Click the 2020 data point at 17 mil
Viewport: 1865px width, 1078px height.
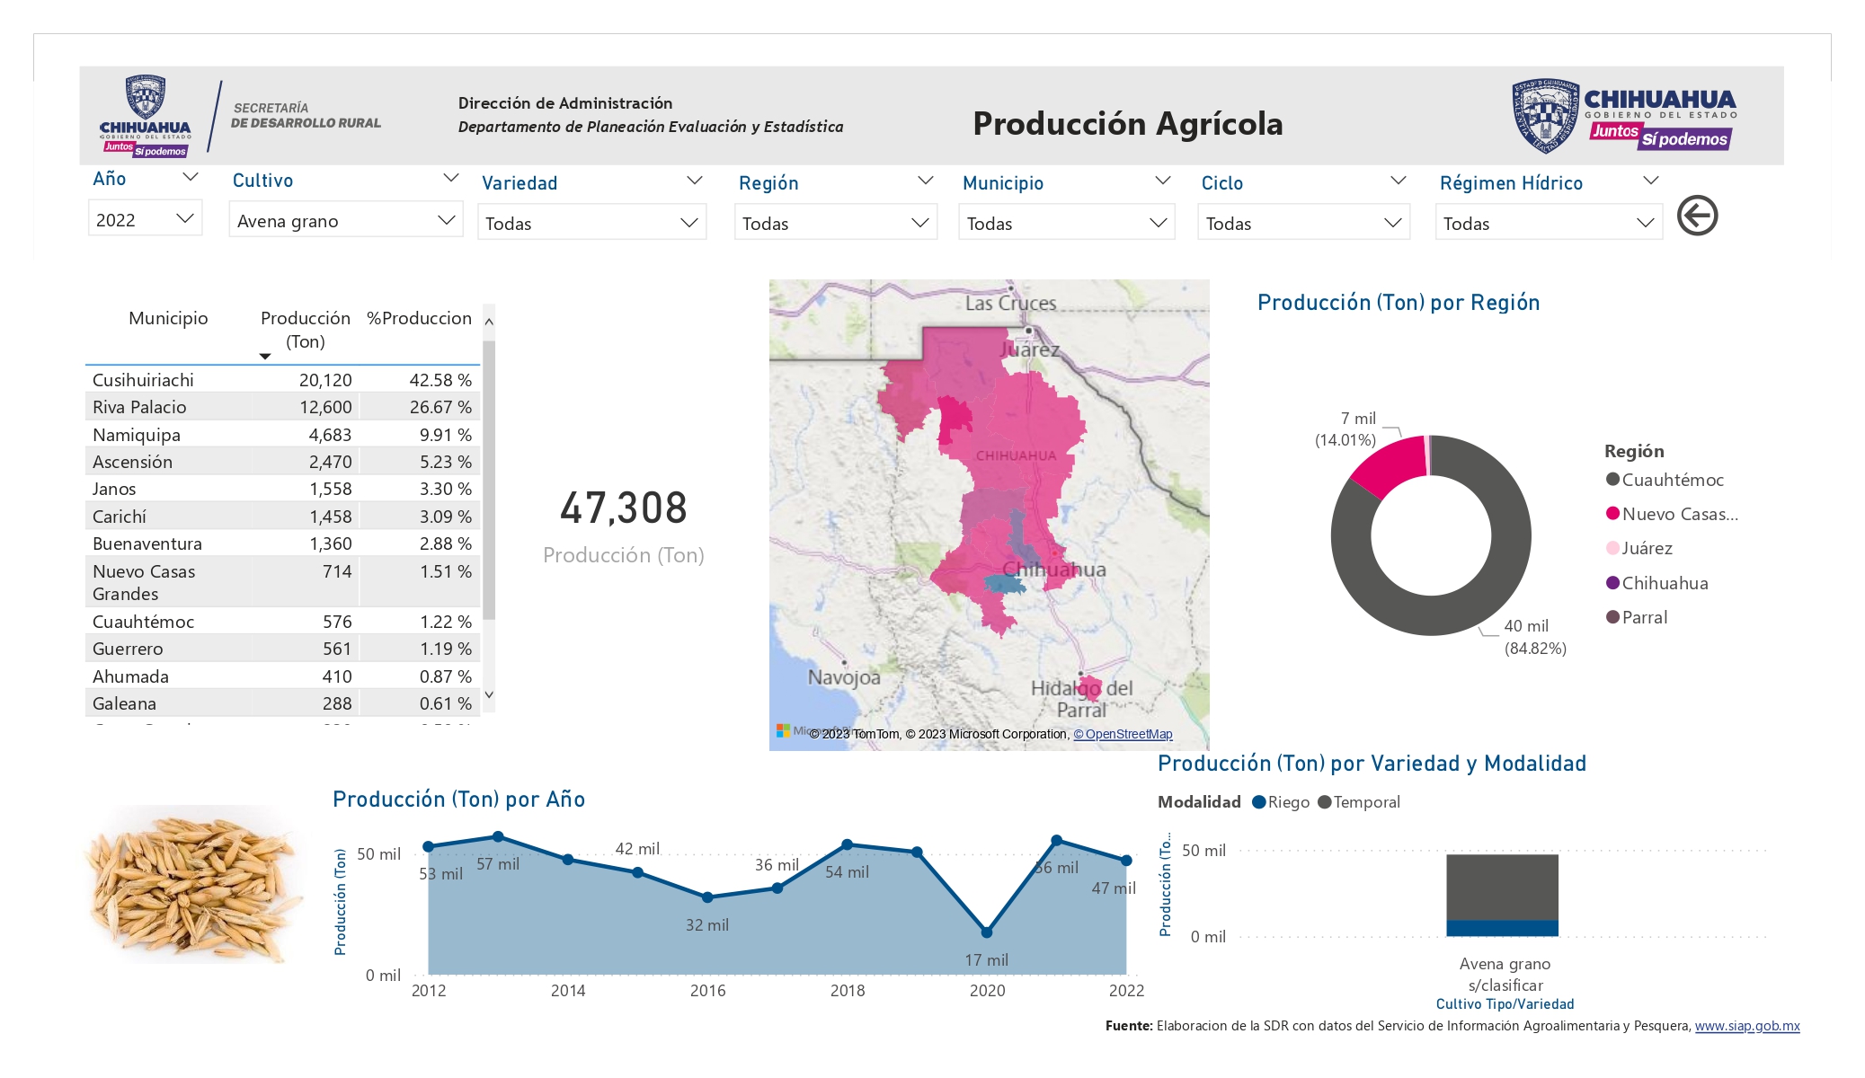click(987, 932)
